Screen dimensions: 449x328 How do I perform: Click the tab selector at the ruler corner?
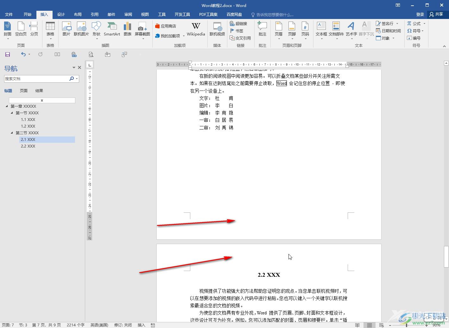coord(90,65)
